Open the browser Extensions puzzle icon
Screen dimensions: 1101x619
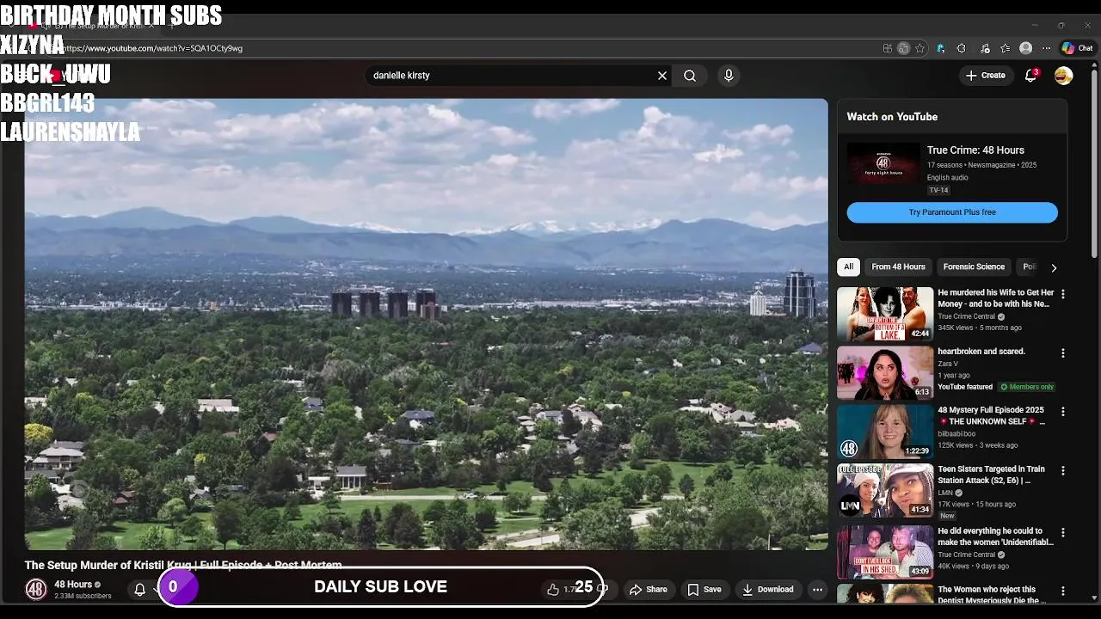(962, 48)
